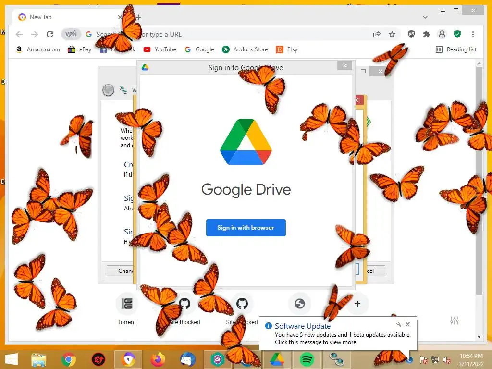Click the Chang… button in the background window
The height and width of the screenshot is (369, 492).
pos(121,271)
